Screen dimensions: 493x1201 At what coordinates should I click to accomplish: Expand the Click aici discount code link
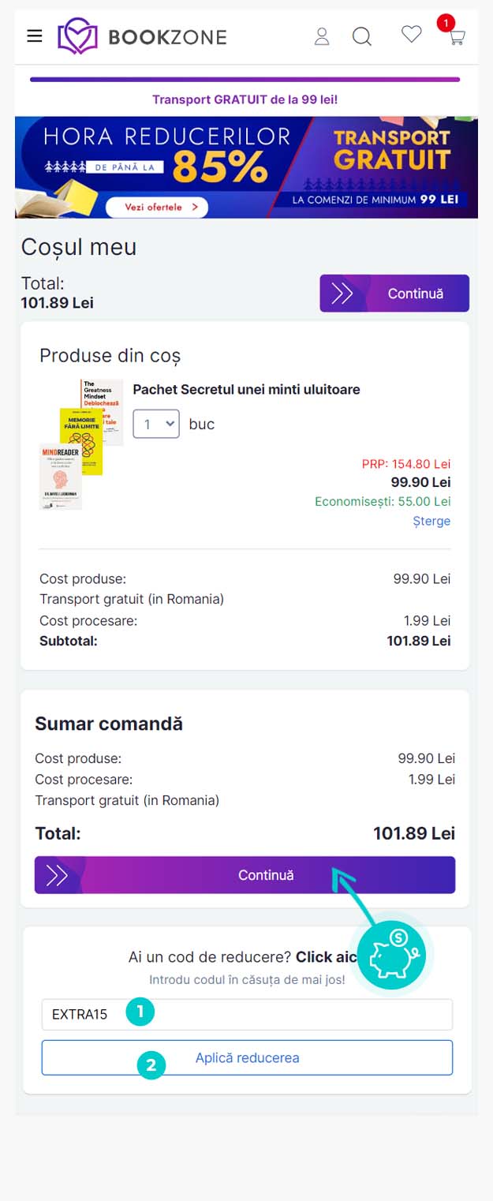pyautogui.click(x=325, y=957)
